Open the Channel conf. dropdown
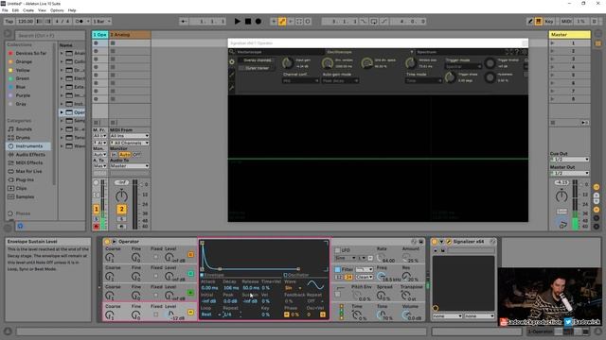Image resolution: width=606 pixels, height=340 pixels. (x=301, y=80)
